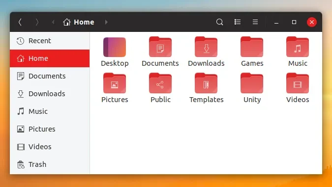Open the Desktop folder thumbnail

coord(115,47)
